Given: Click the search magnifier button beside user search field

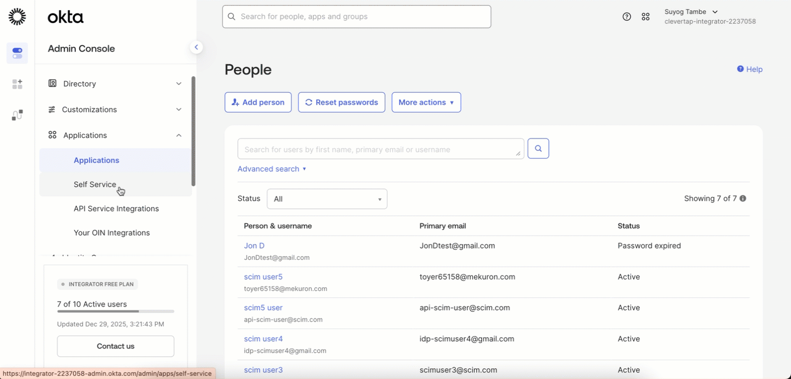Looking at the screenshot, I should click(538, 148).
